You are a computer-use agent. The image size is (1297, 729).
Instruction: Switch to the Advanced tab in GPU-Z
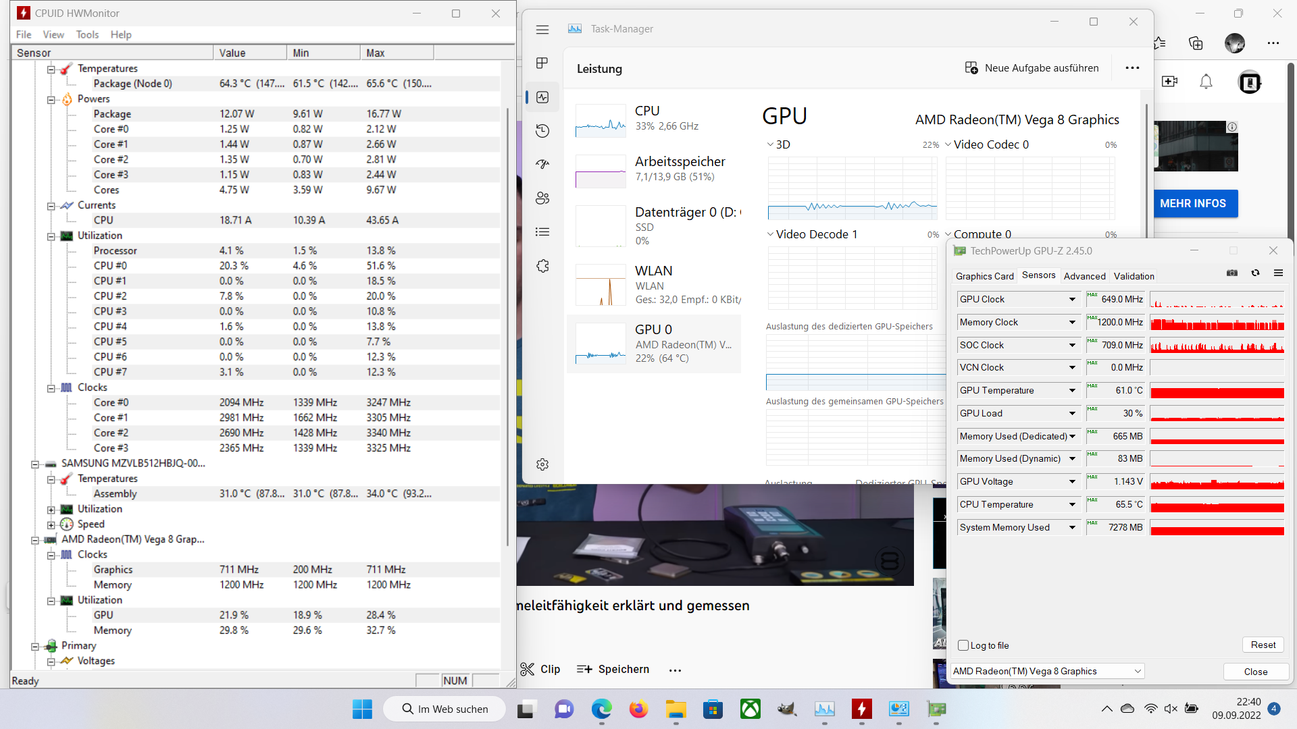click(1084, 275)
